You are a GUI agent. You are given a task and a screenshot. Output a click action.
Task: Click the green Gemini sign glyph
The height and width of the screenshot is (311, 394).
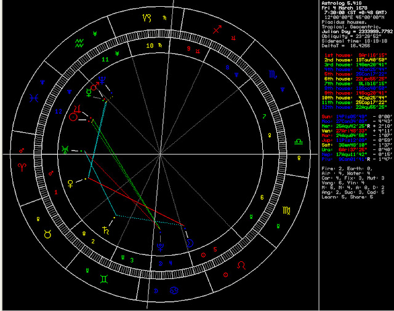click(104, 279)
